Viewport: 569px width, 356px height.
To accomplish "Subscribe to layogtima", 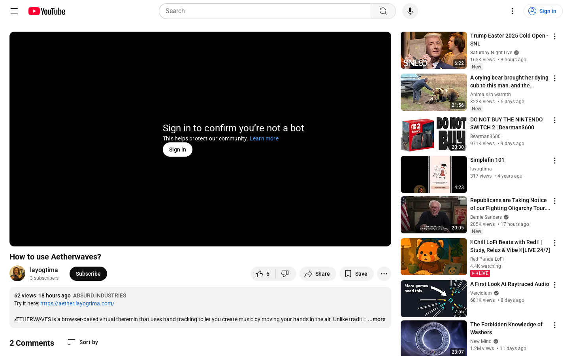I will click(x=88, y=274).
